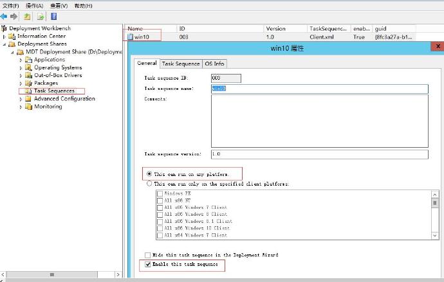444x282 pixels.
Task: Check the Windows PE platform box
Action: coord(160,193)
